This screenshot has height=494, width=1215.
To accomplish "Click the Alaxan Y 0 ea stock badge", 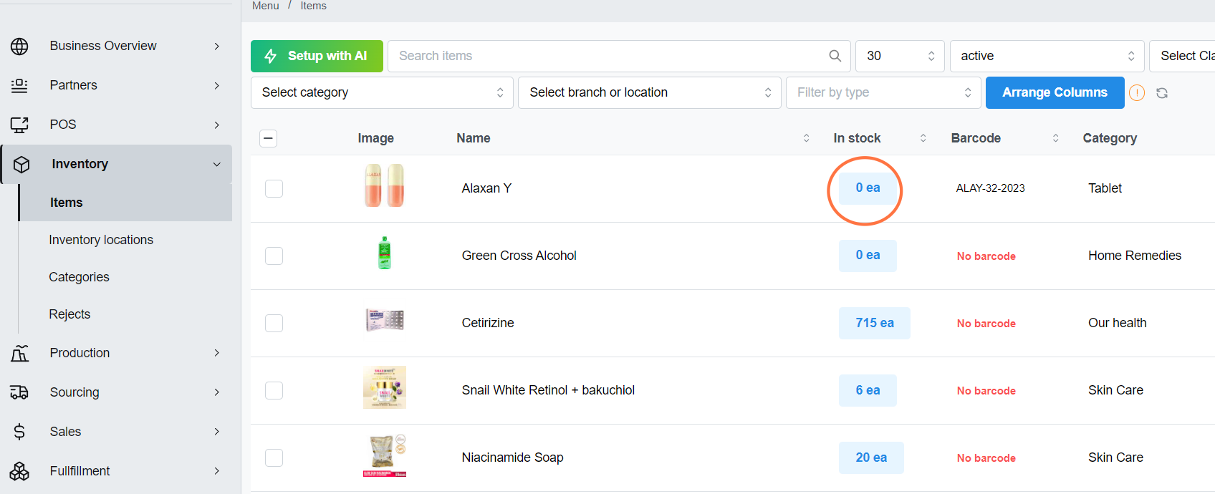I will pos(868,188).
